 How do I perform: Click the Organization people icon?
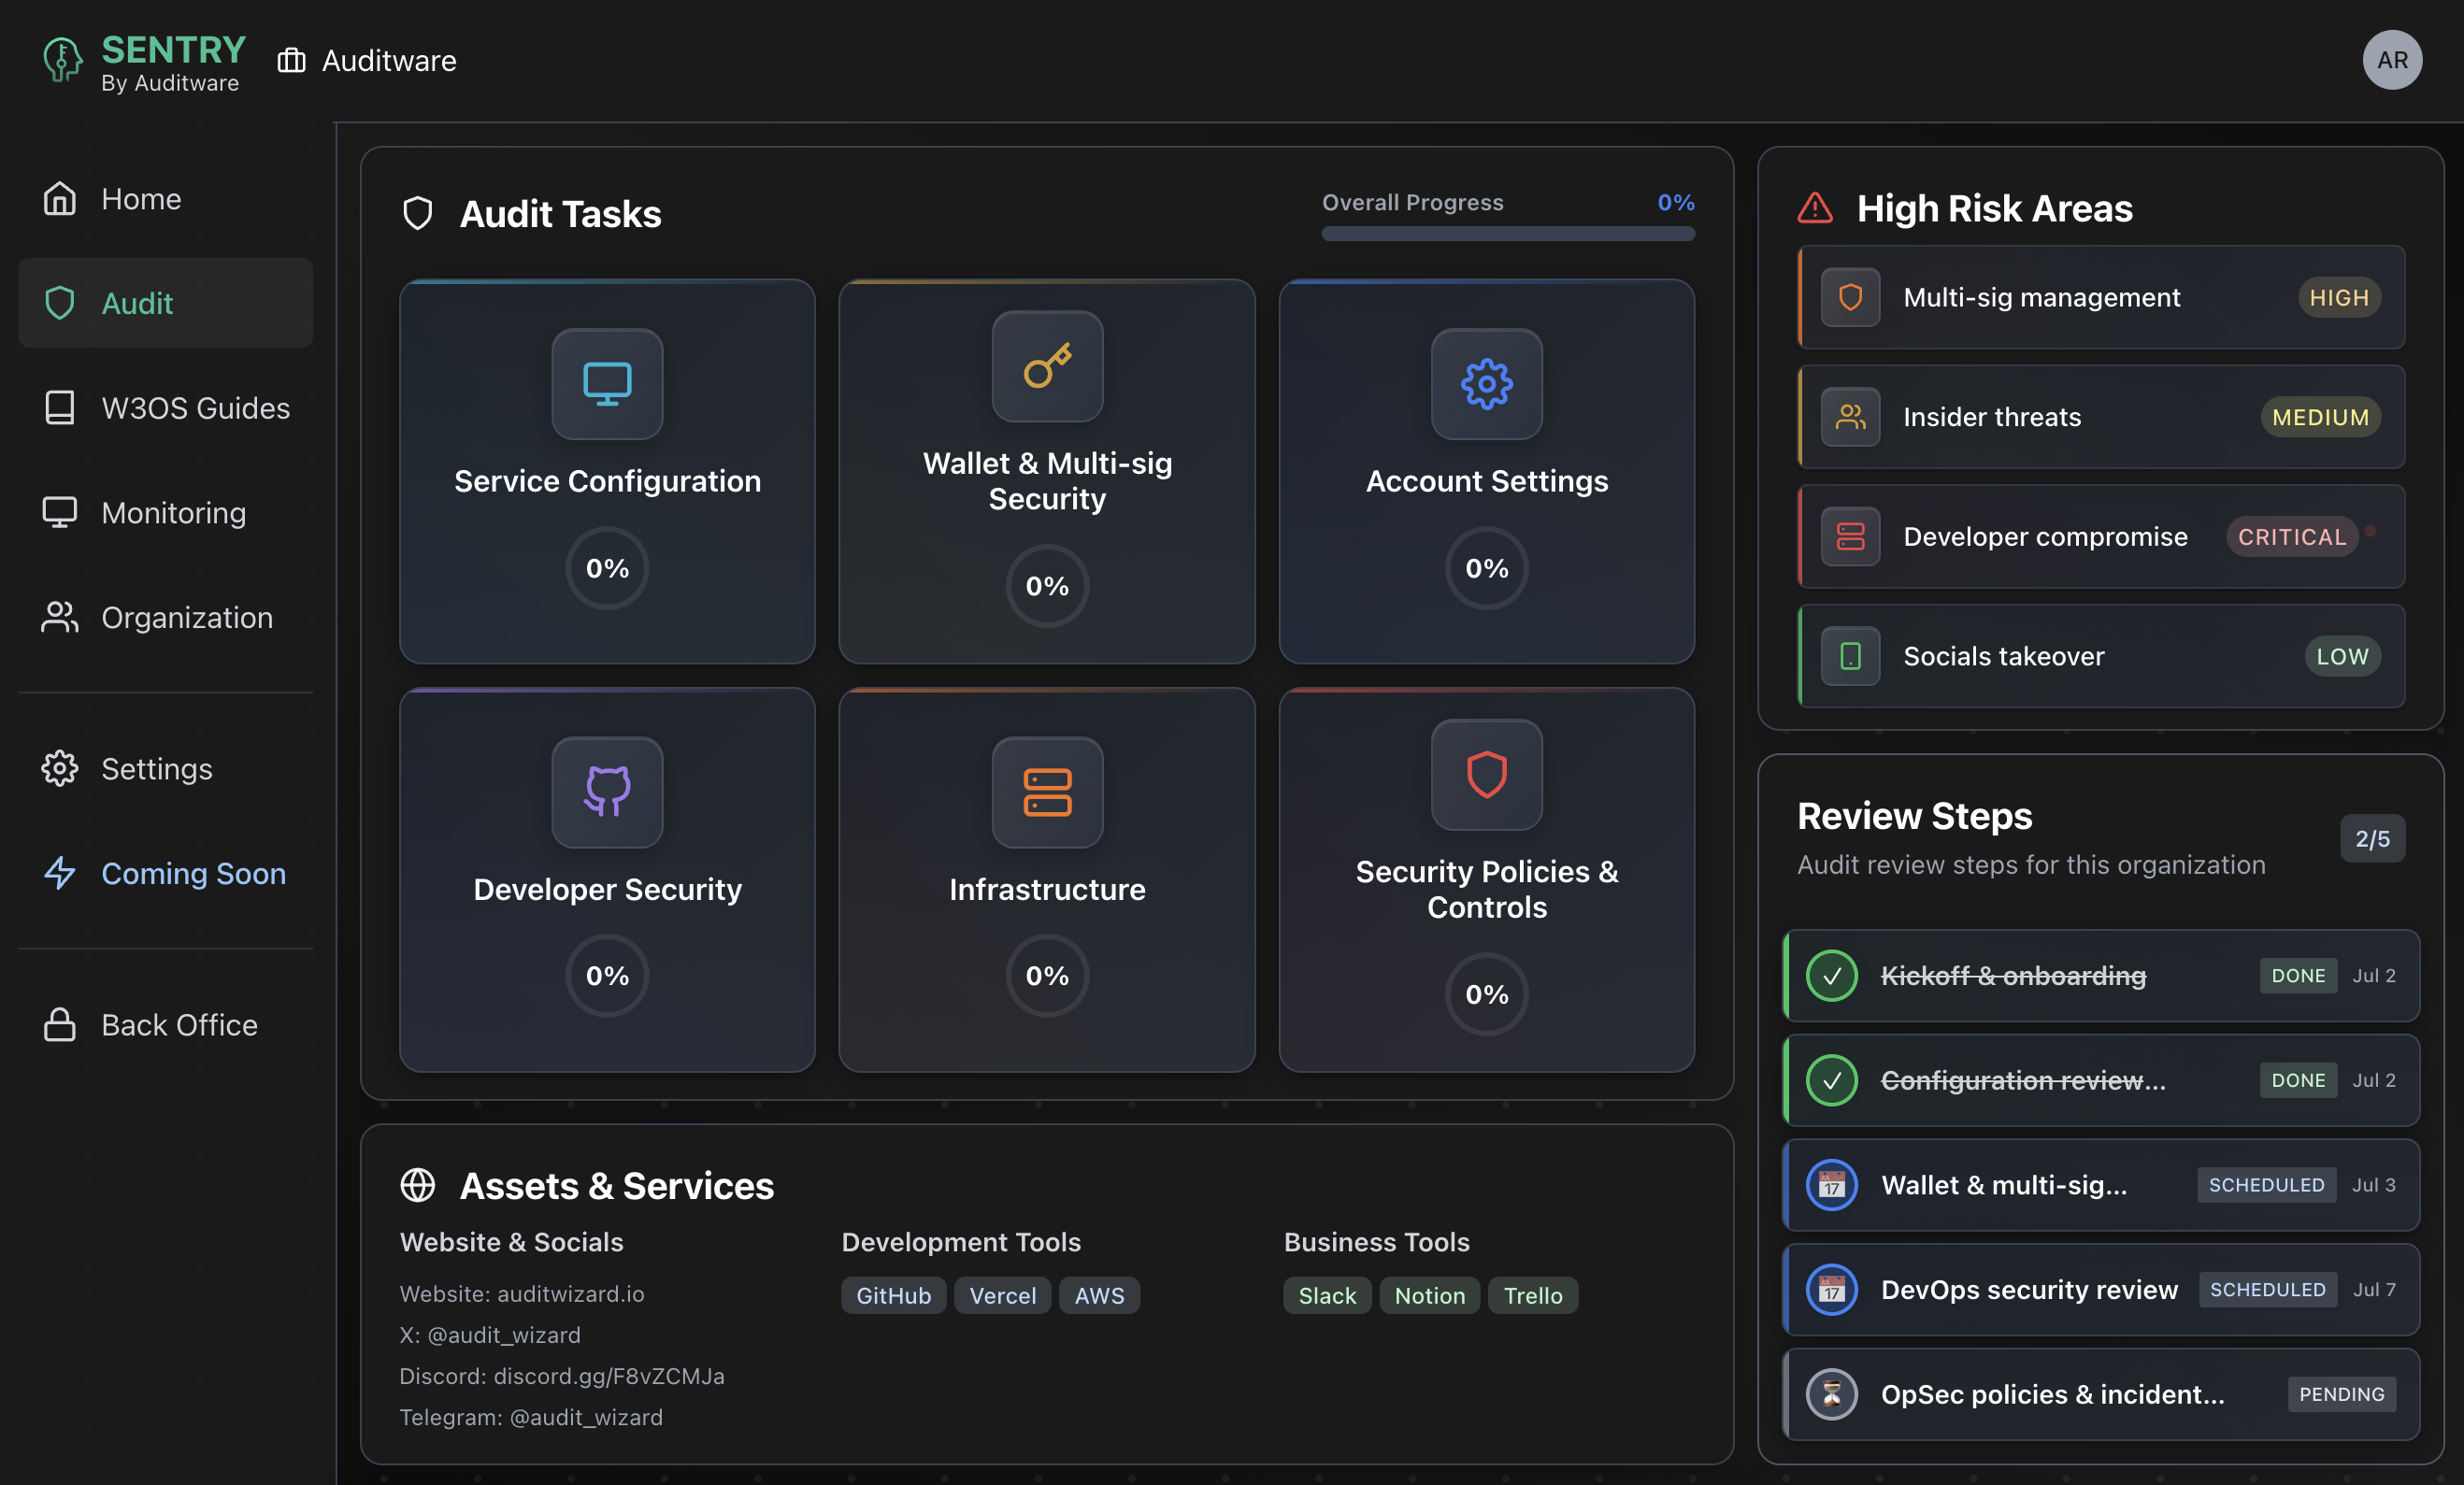pyautogui.click(x=60, y=617)
